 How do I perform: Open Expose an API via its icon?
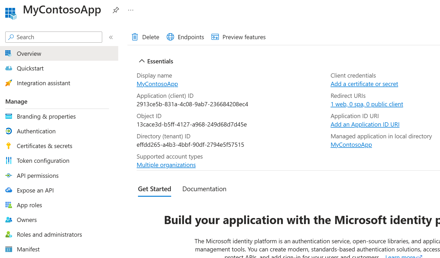8,190
